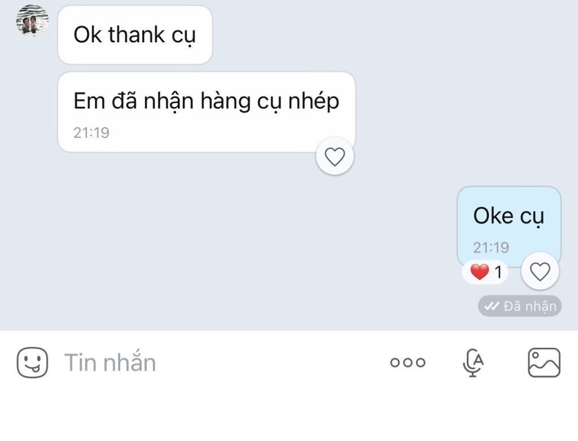Select the "Ok thank cụ" message bubble
Viewport: 578px width, 441px height.
(134, 35)
